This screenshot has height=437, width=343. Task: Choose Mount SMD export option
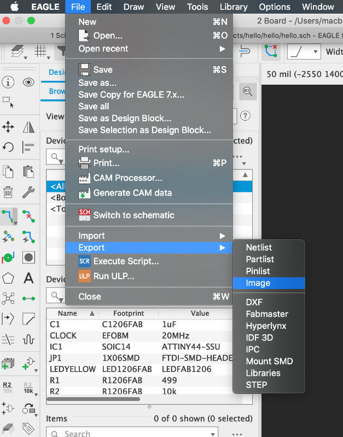point(269,361)
